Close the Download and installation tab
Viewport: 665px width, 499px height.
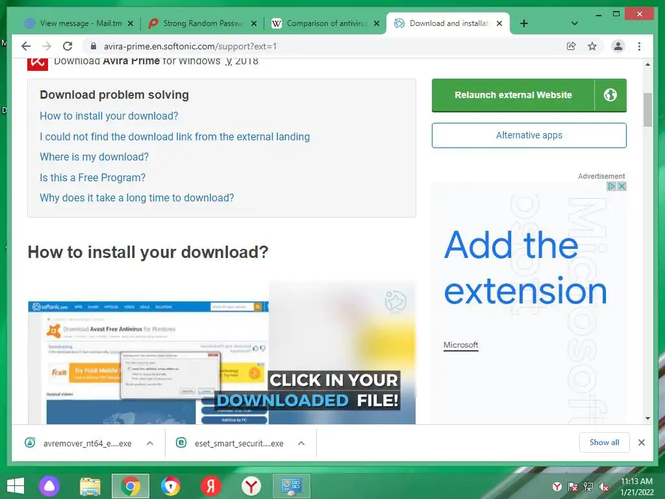coord(499,23)
